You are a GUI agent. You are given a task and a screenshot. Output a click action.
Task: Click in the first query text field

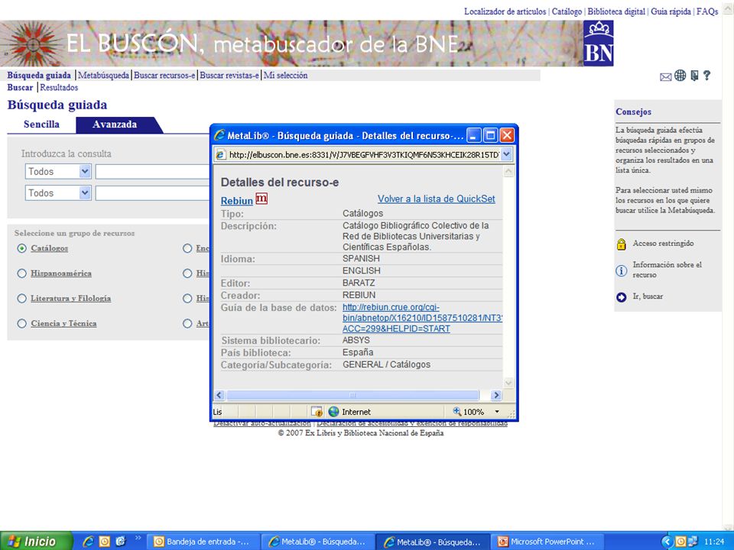coord(153,172)
